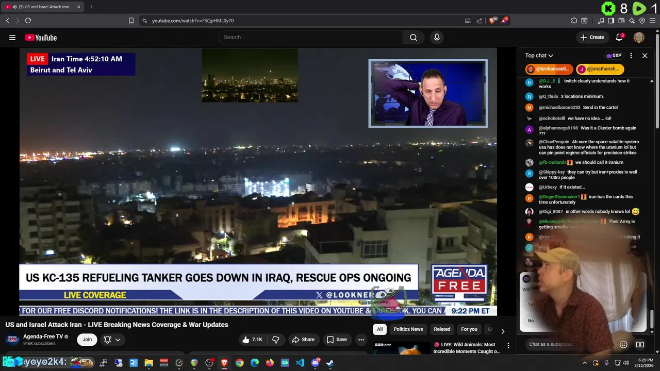Like the video with 7.1K likes
Image resolution: width=660 pixels, height=371 pixels.
[253, 340]
